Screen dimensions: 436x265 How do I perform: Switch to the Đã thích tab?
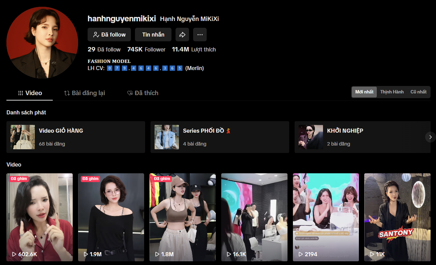[x=143, y=93]
